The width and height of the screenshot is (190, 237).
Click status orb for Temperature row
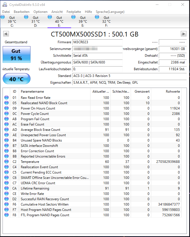(x=6, y=161)
